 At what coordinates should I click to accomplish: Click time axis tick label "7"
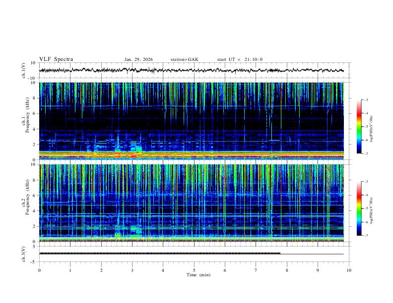click(x=256, y=270)
